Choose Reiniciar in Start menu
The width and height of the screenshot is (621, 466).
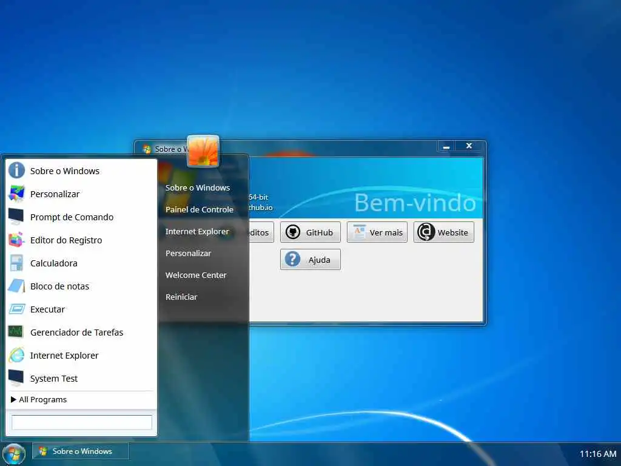(181, 296)
